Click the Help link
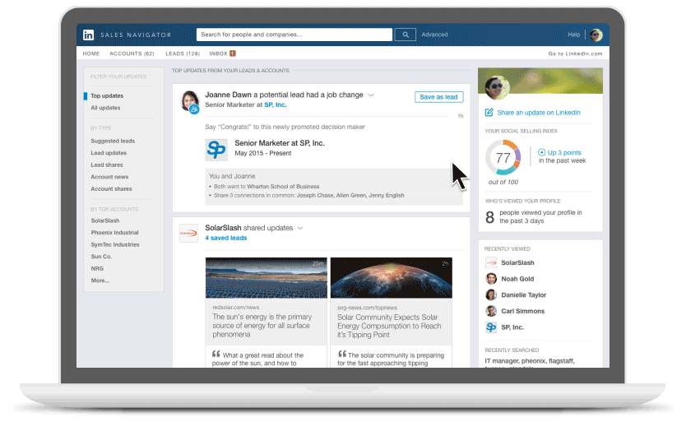 tap(574, 35)
